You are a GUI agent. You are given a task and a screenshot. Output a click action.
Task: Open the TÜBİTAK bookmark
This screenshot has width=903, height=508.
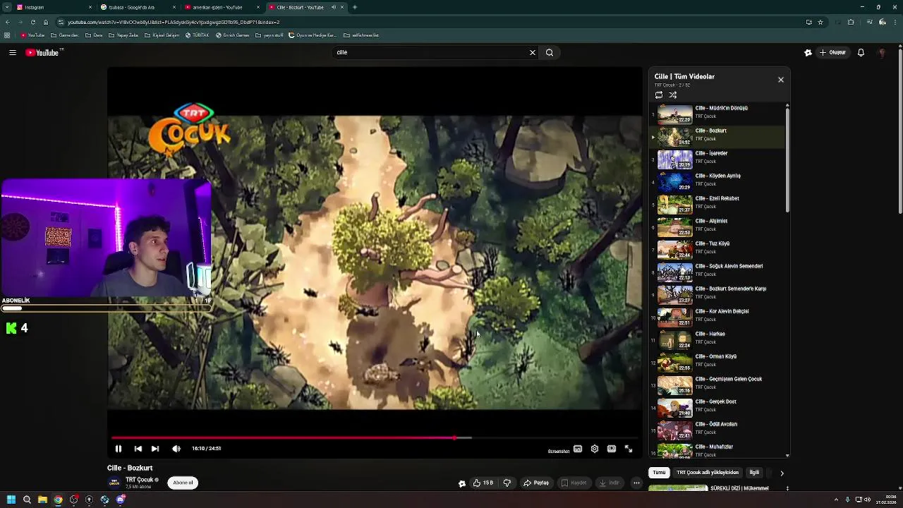(x=197, y=35)
